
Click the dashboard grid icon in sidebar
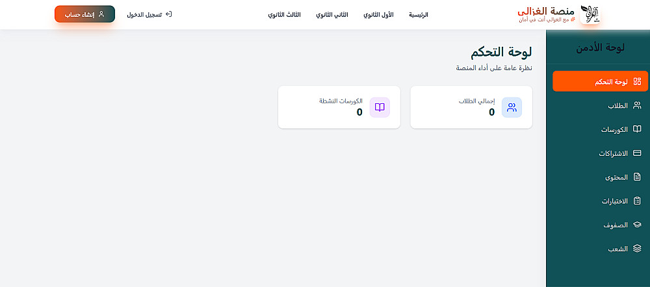[x=637, y=81]
